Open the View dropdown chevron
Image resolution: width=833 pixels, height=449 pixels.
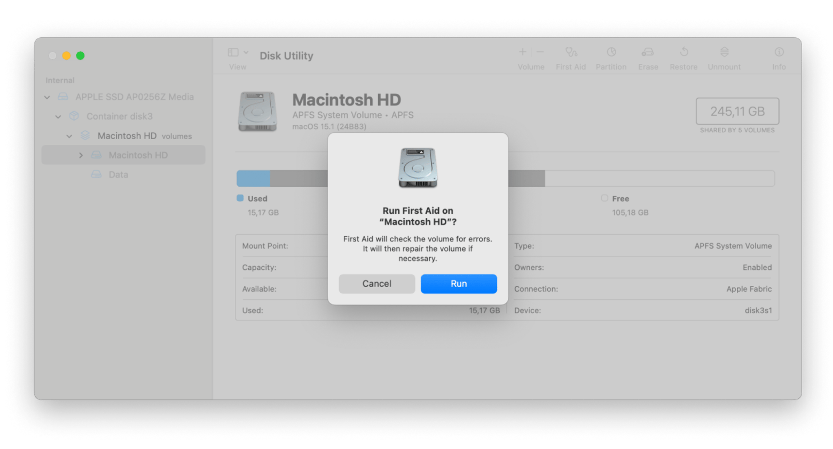pyautogui.click(x=246, y=52)
